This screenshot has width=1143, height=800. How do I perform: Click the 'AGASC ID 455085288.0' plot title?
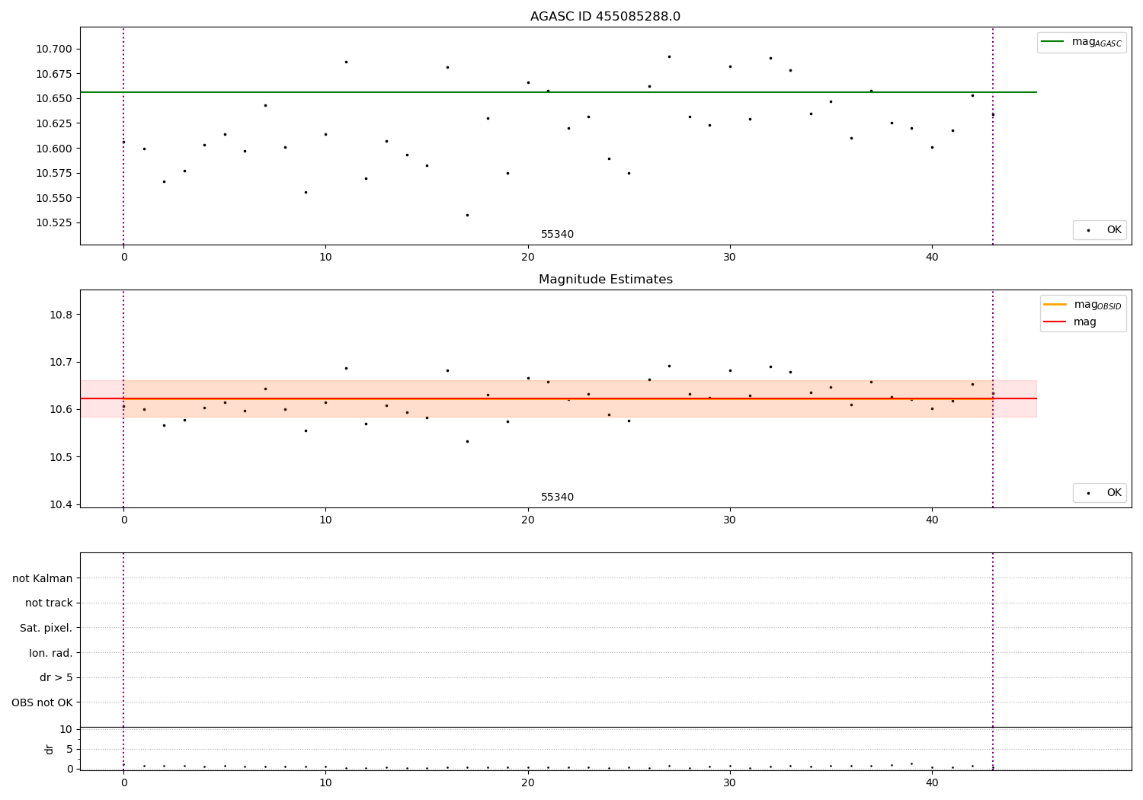605,16
